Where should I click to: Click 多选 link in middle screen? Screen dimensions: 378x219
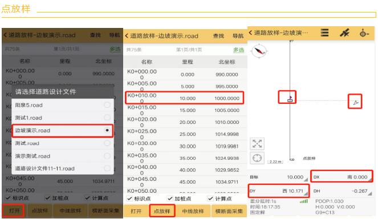[238, 50]
